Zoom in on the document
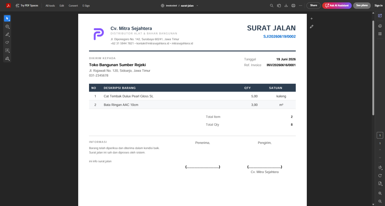The image size is (385, 206). tap(380, 193)
